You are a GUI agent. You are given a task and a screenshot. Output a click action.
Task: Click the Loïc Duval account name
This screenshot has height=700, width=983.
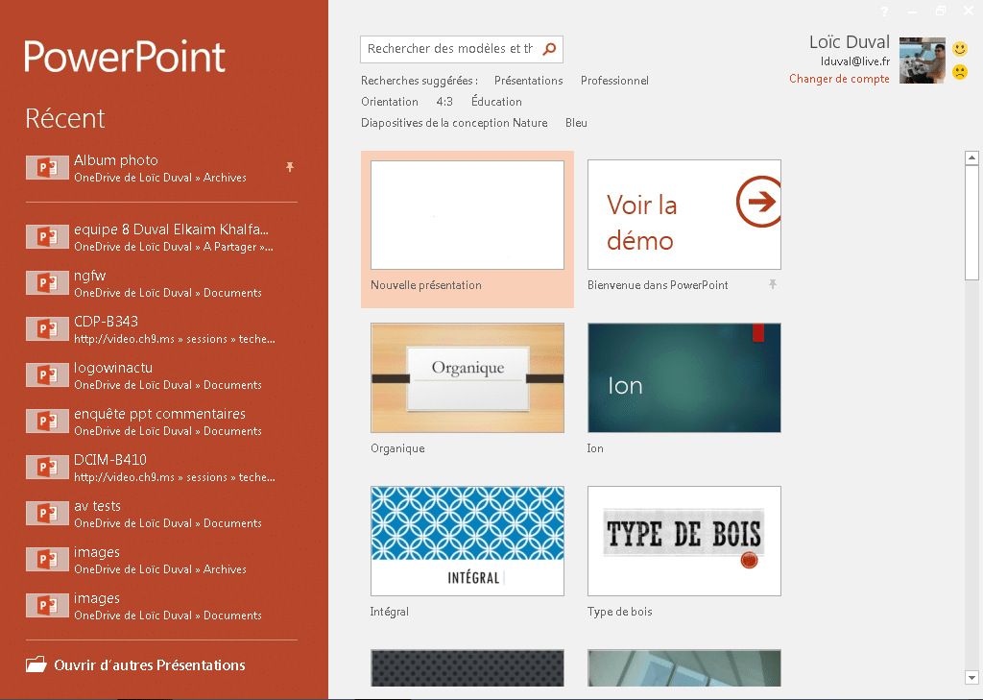[x=850, y=42]
